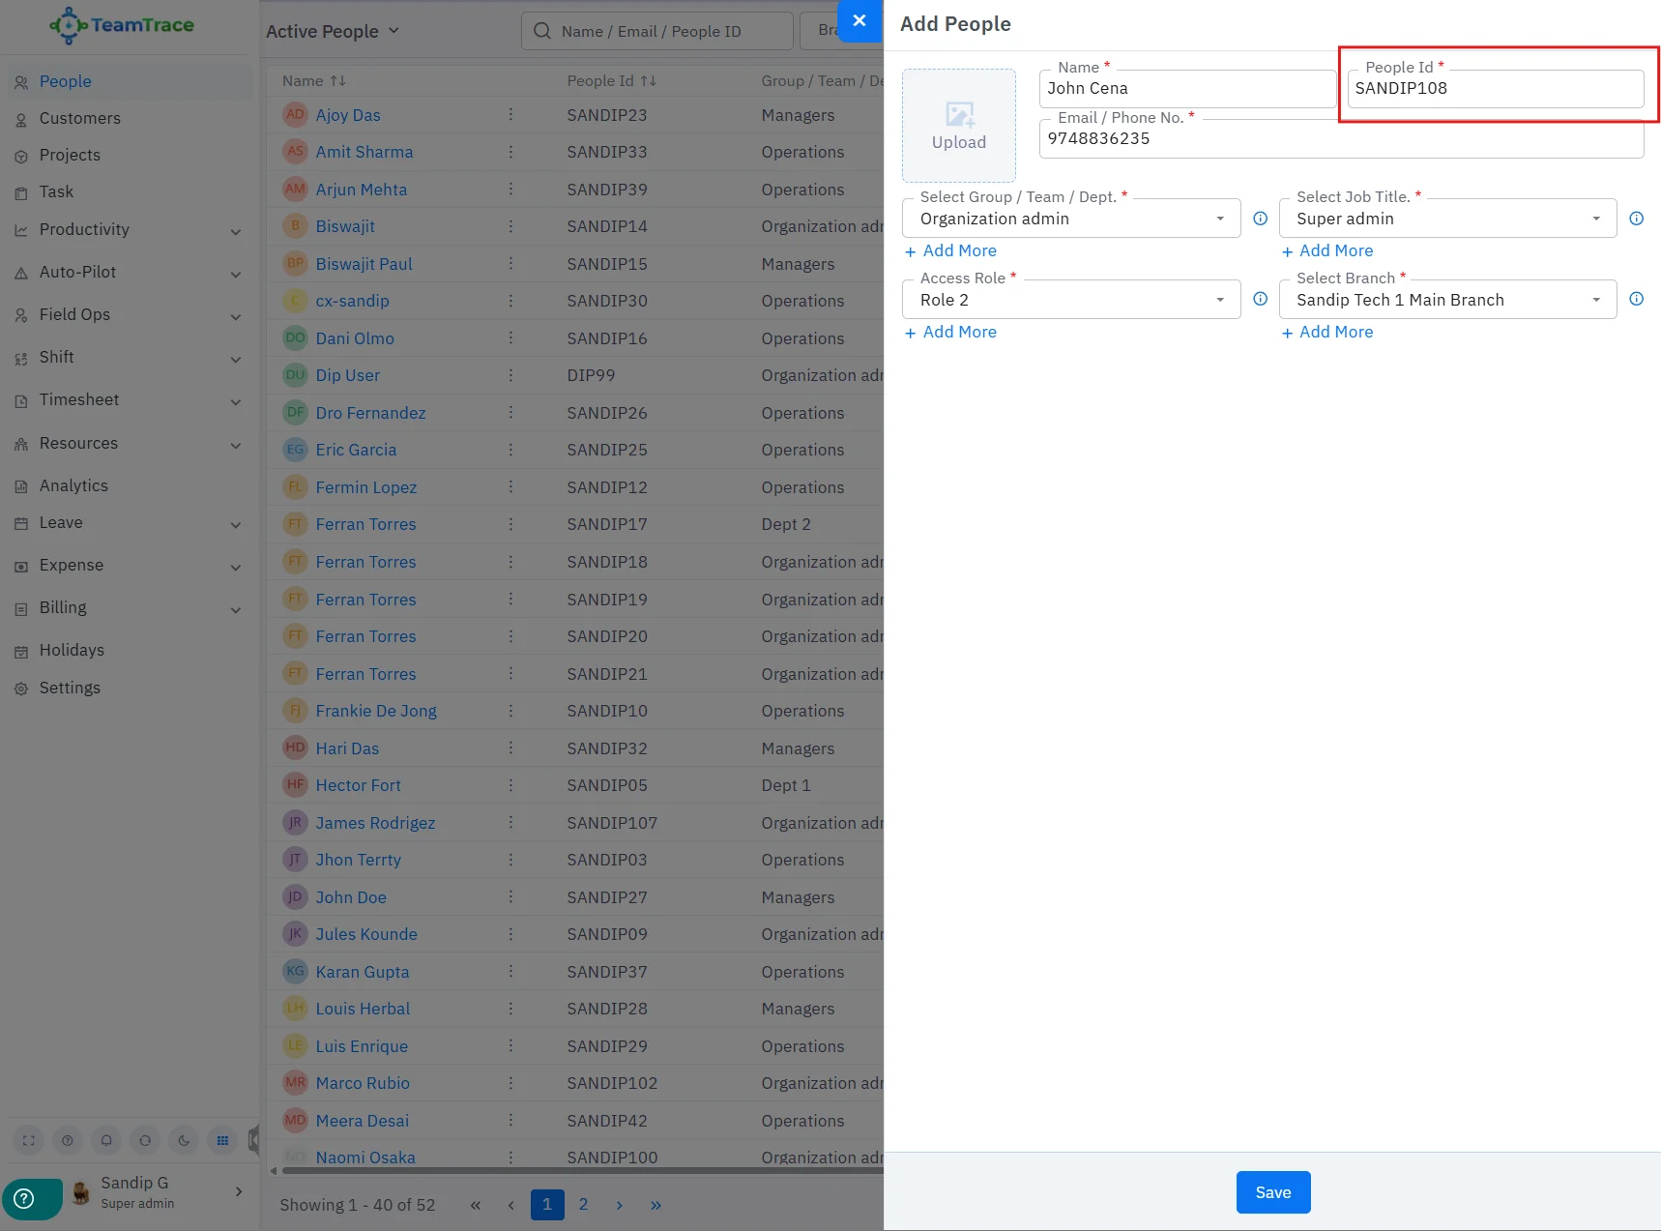Click the info icon beside Access Role
Screen dimensions: 1661x1231
click(x=1260, y=300)
